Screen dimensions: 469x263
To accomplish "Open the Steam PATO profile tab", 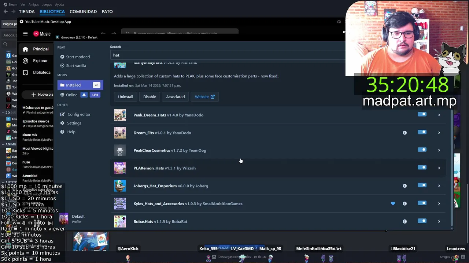I will coord(107,12).
